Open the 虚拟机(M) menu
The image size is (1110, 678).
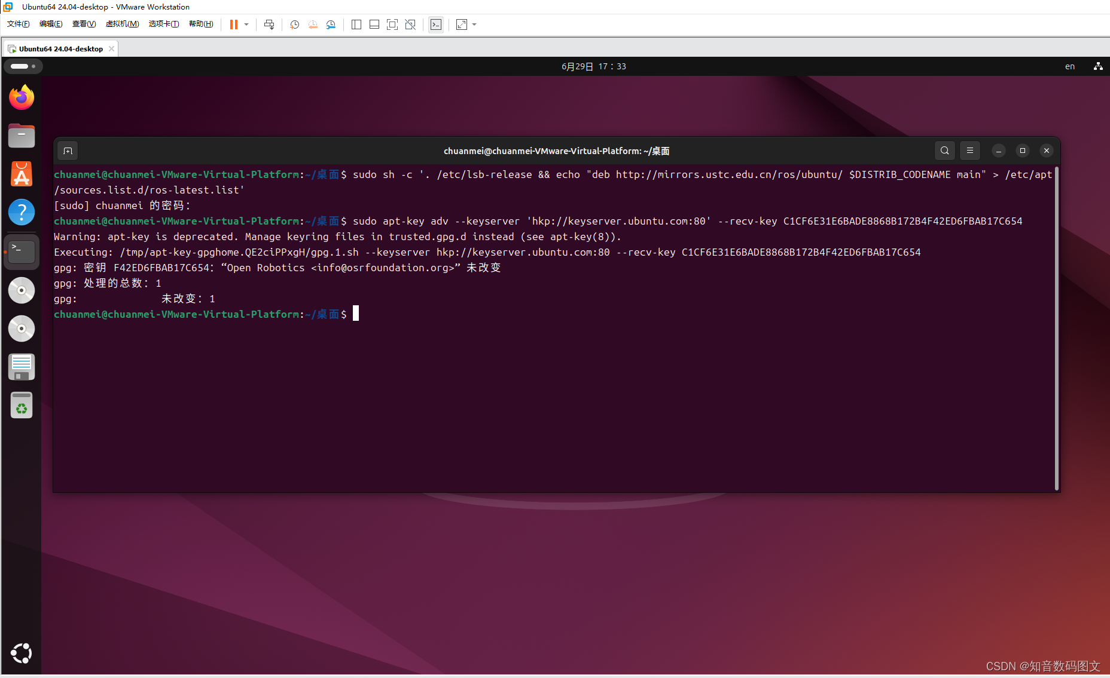point(122,24)
